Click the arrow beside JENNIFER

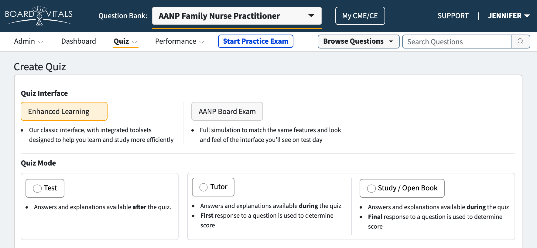(527, 16)
